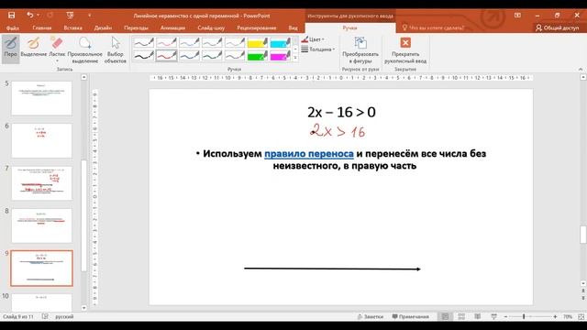Select the Ручки ink tools tab
Viewport: 587px width, 330px height.
click(349, 27)
